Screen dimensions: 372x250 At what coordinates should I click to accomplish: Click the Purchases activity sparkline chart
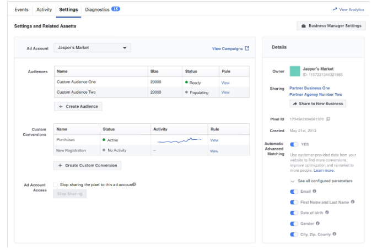click(x=179, y=140)
